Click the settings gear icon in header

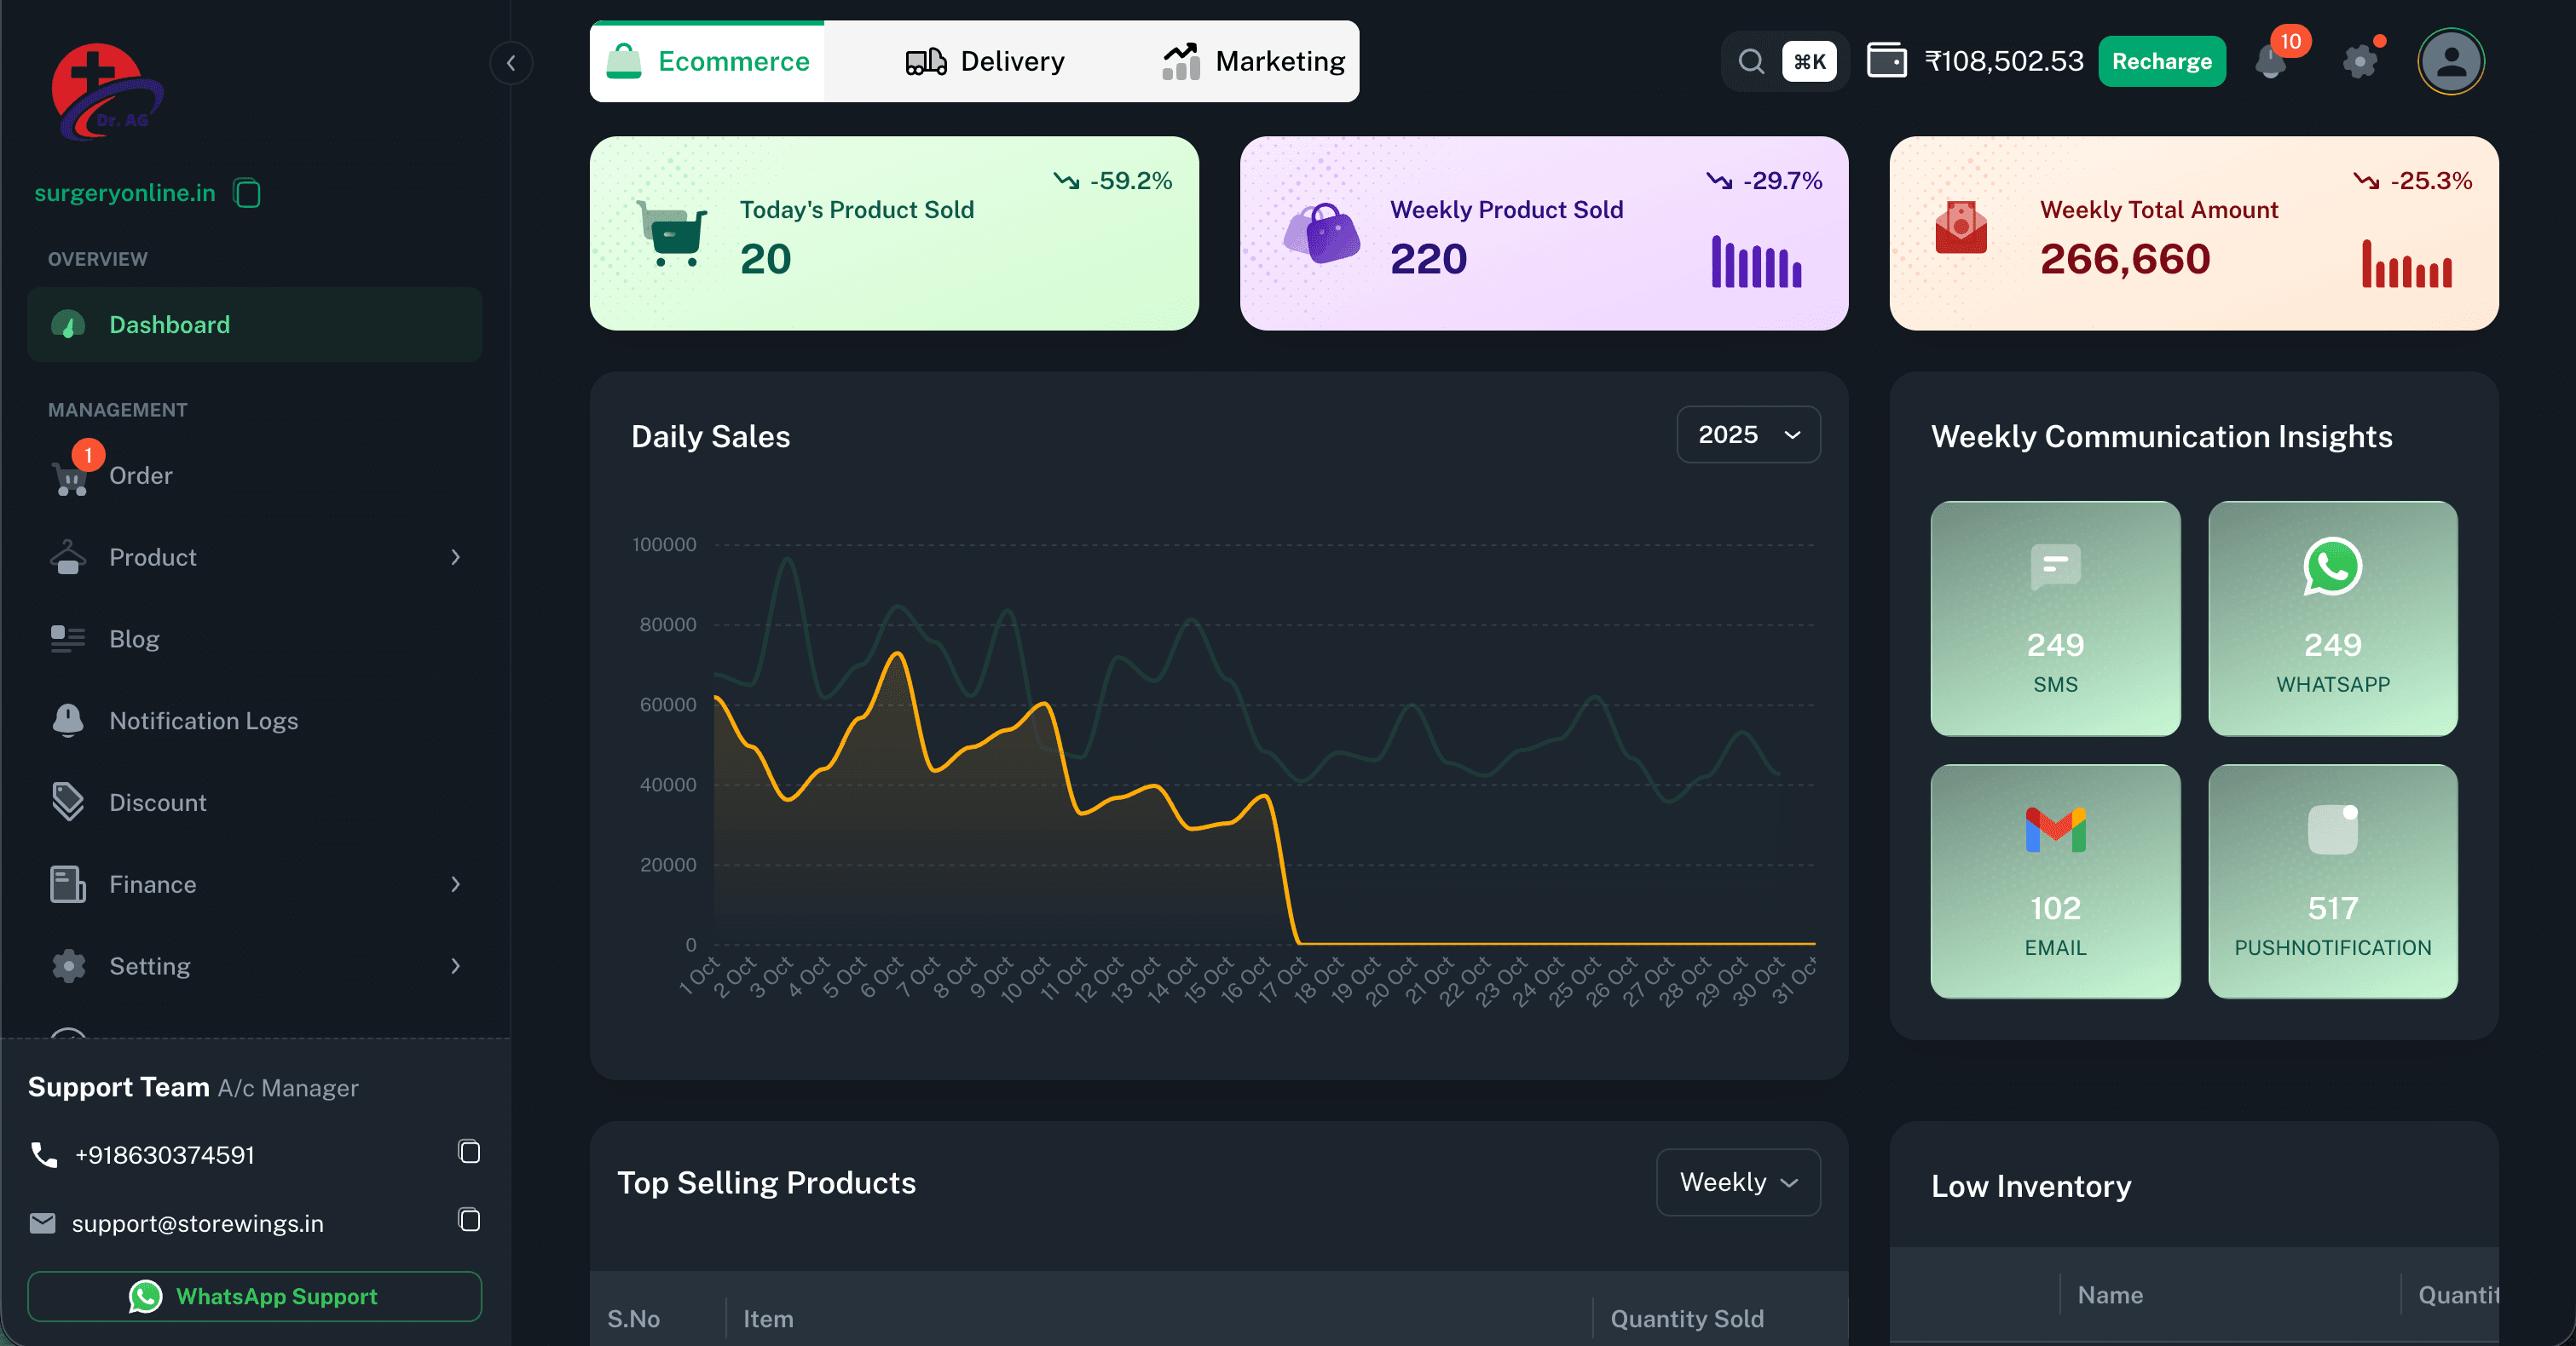click(2360, 62)
